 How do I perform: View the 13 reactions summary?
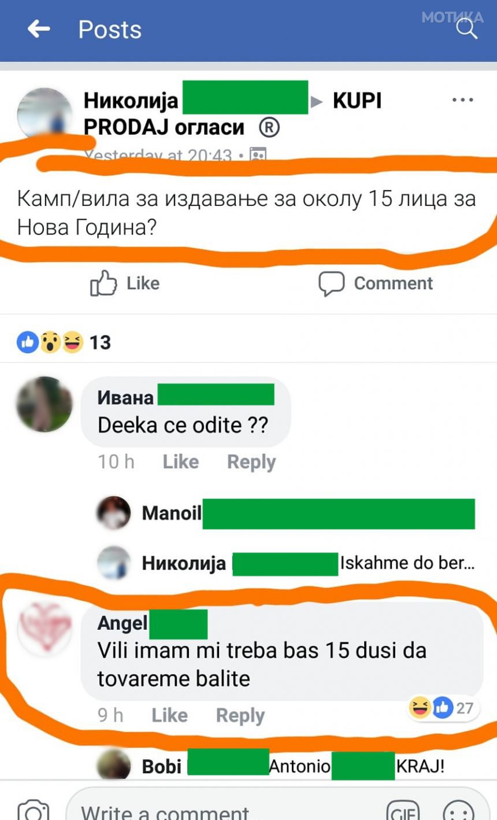pyautogui.click(x=64, y=342)
